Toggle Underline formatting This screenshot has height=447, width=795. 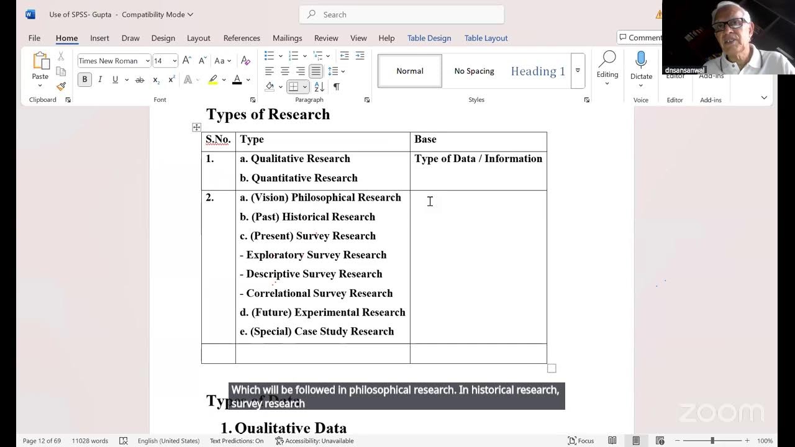click(x=115, y=79)
